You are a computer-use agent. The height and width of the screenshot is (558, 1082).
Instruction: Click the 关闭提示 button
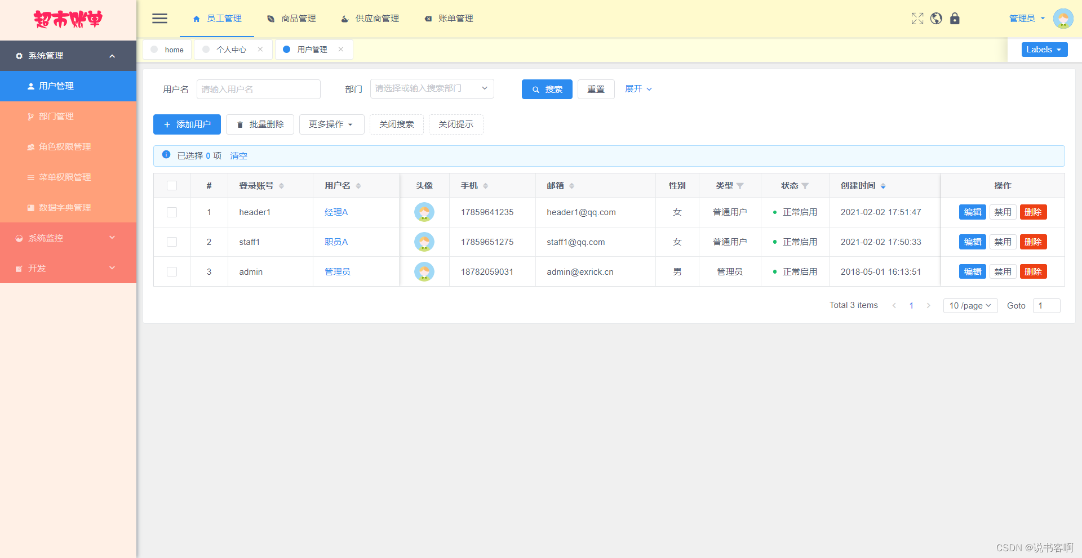pos(456,124)
